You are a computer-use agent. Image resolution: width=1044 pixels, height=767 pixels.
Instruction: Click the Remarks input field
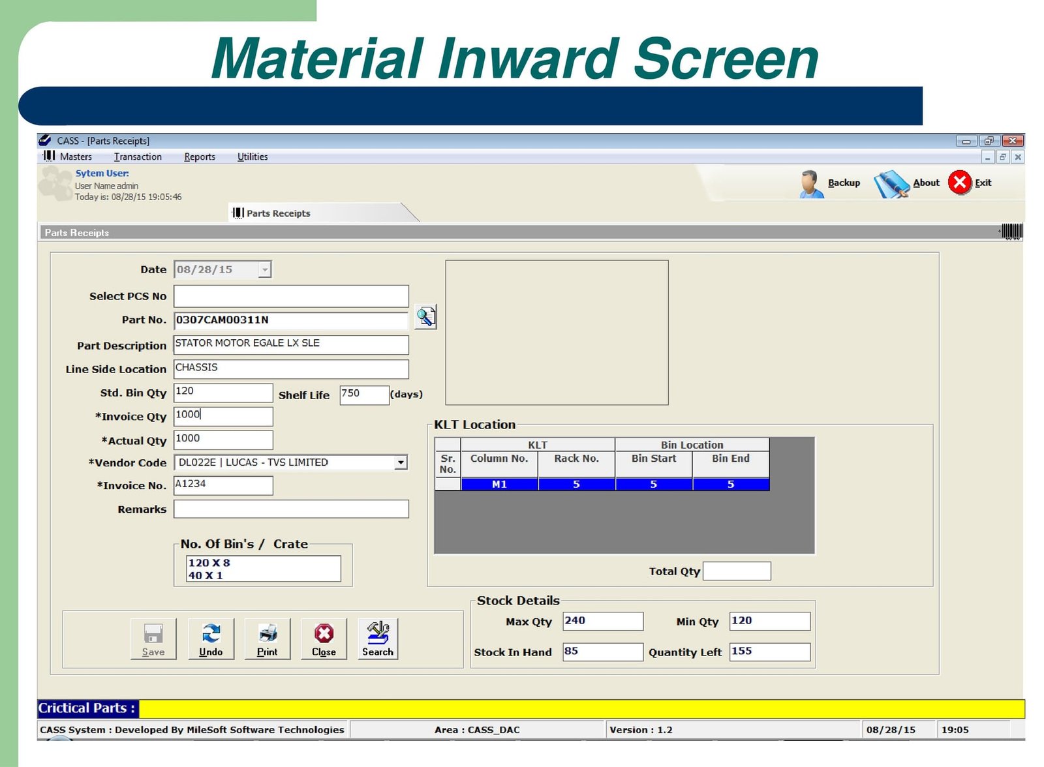pos(291,509)
